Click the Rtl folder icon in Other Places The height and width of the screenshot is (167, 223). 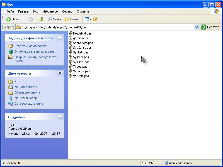(11, 82)
